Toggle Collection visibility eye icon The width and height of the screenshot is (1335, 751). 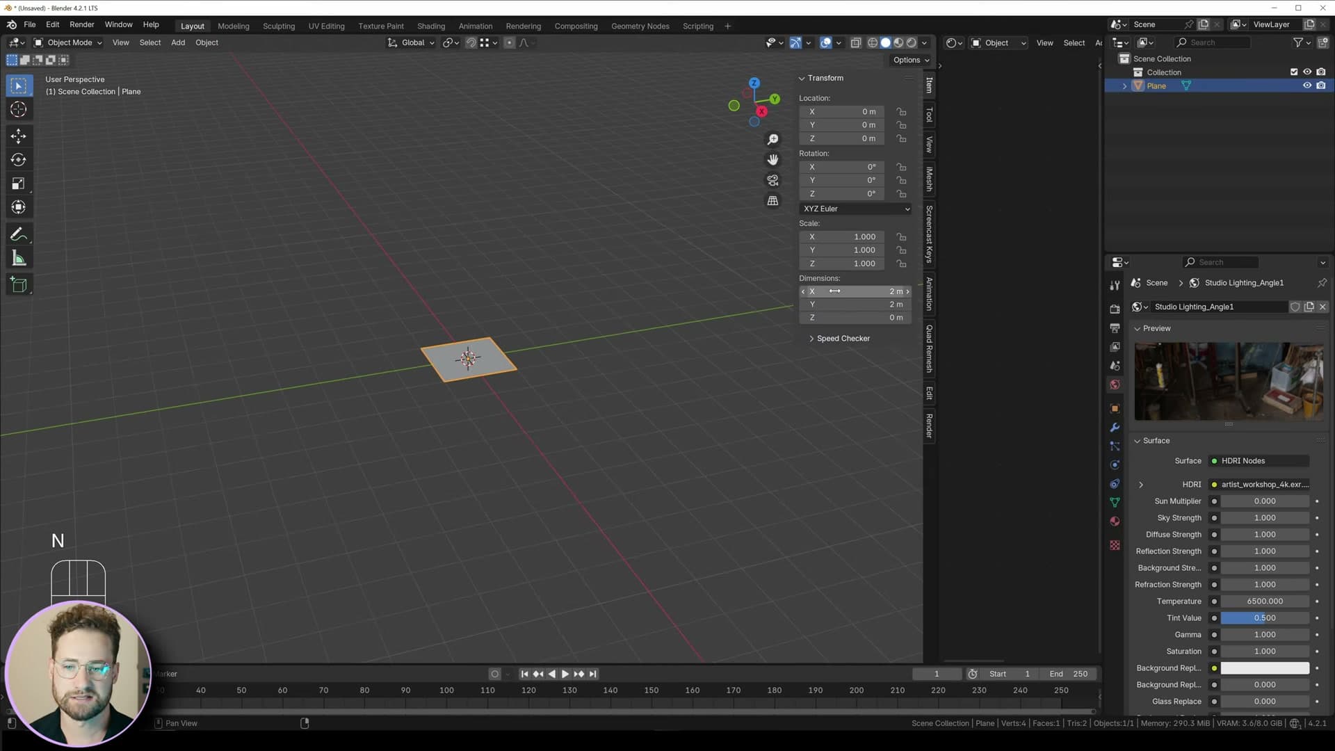(x=1307, y=72)
